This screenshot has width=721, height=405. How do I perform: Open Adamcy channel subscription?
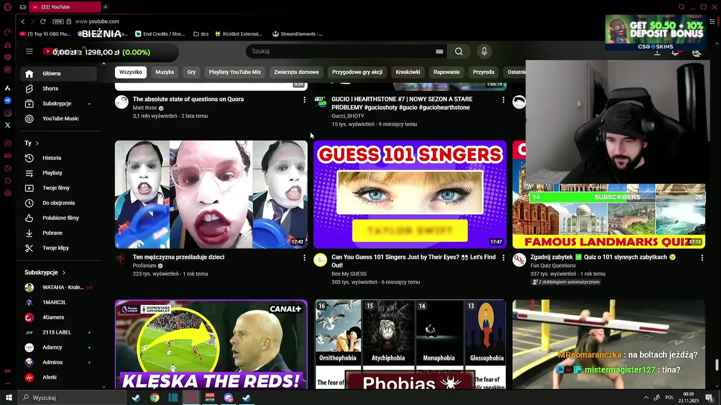[x=59, y=347]
